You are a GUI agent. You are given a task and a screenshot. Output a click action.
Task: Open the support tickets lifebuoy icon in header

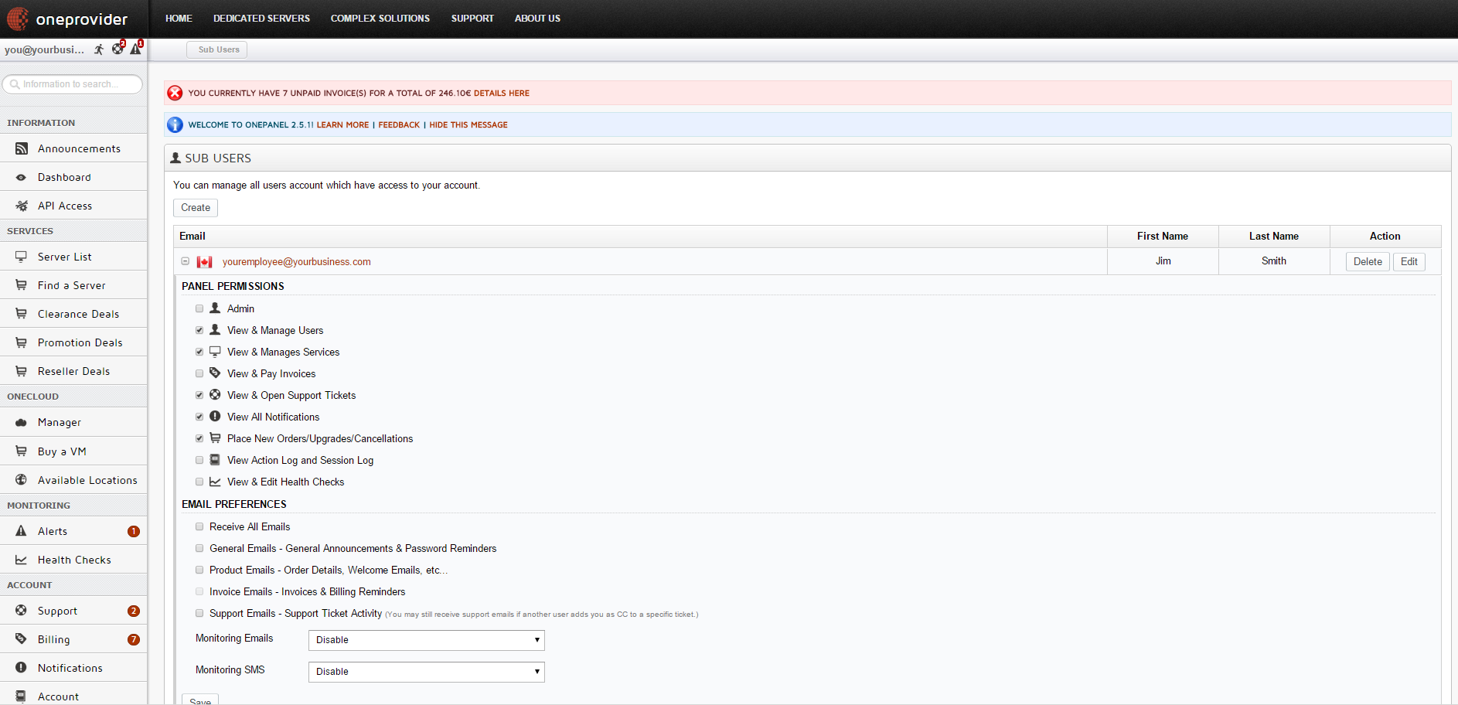[117, 49]
